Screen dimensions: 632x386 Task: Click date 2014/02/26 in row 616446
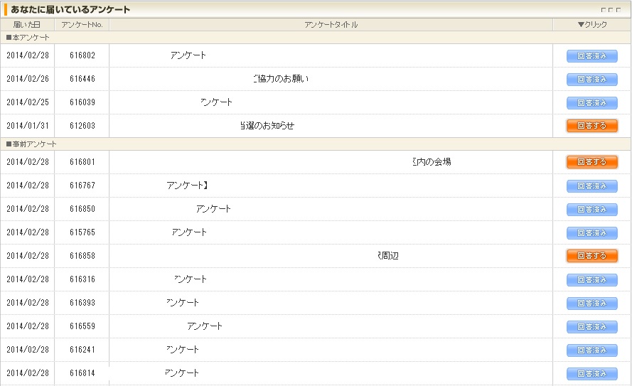(x=28, y=79)
